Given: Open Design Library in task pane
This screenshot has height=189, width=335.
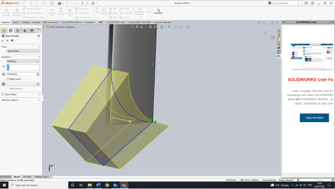Looking at the screenshot, I should (279, 36).
